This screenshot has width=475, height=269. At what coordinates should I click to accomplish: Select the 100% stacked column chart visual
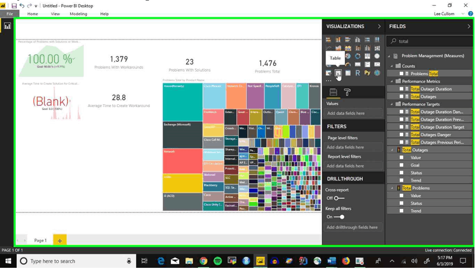[377, 40]
